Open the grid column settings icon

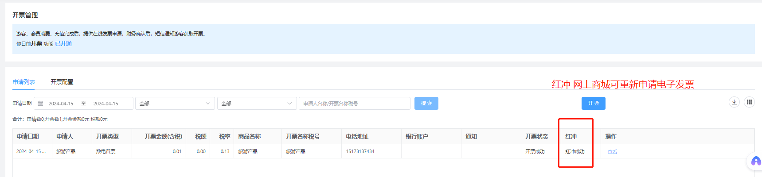tap(749, 102)
